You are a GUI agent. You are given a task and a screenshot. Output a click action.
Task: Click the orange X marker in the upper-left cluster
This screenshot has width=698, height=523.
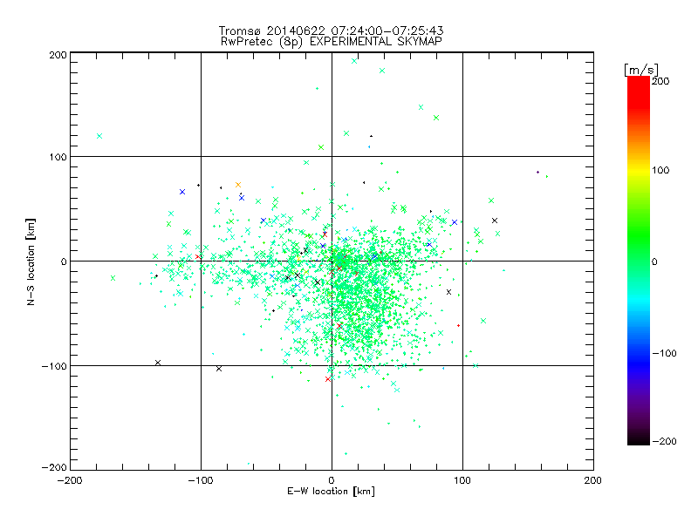(238, 185)
